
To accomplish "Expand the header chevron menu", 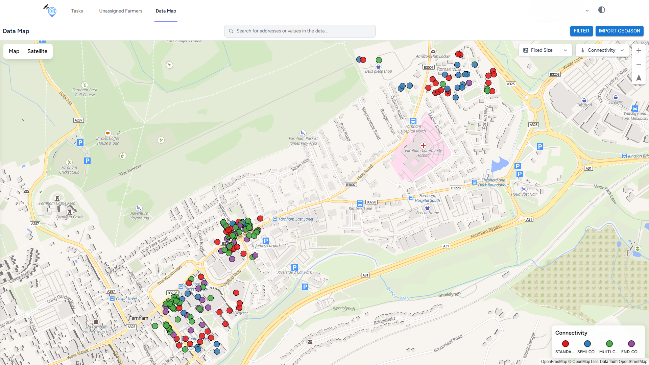I will (587, 11).
